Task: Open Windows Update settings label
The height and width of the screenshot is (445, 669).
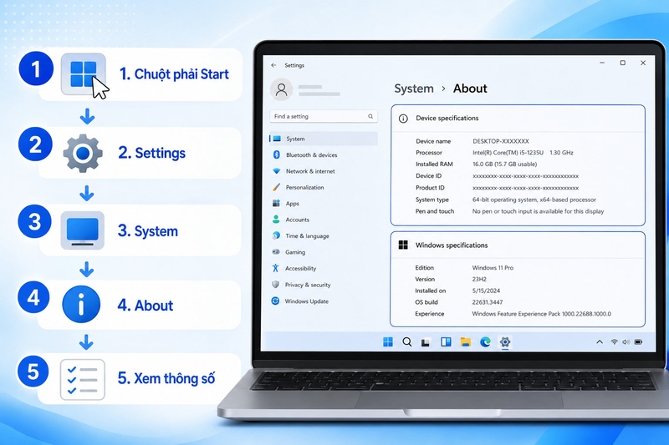Action: point(306,301)
